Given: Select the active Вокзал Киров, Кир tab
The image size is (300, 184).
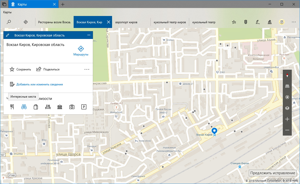Looking at the screenshot, I should click(x=89, y=22).
